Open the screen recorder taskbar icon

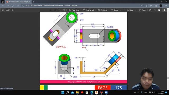(101, 92)
